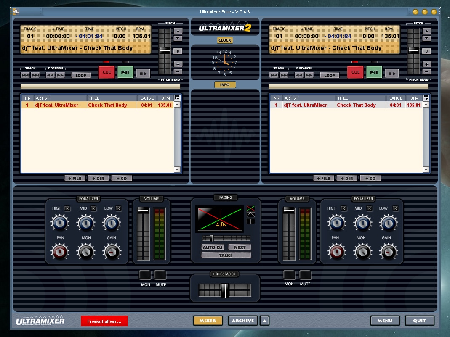The height and width of the screenshot is (337, 450).
Task: Click left deck pitch slider handle
Action: (x=165, y=51)
